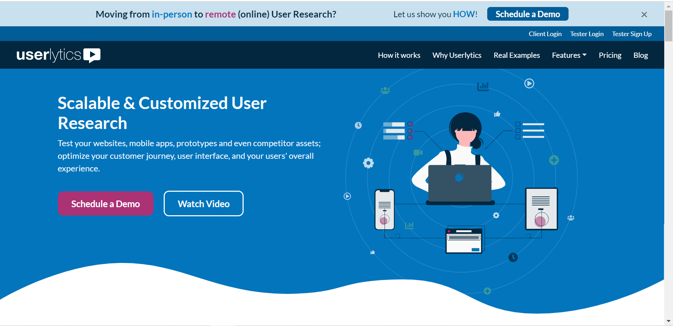Click the play icon in the Userlytics logo
673x326 pixels.
(x=92, y=55)
